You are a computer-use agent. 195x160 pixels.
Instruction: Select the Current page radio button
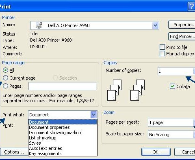point(5,78)
